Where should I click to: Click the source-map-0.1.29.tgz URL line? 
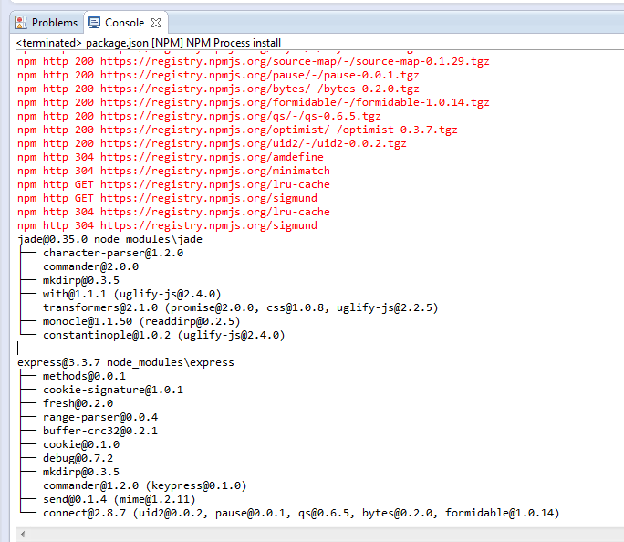coord(253,61)
